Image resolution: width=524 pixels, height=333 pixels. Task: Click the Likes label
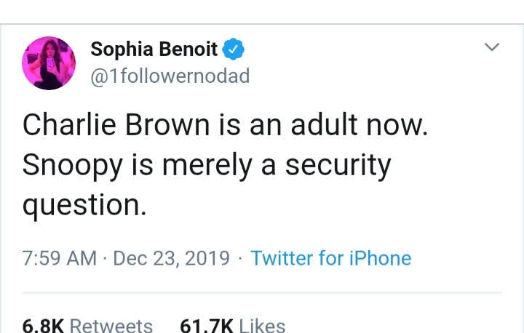pos(262,326)
